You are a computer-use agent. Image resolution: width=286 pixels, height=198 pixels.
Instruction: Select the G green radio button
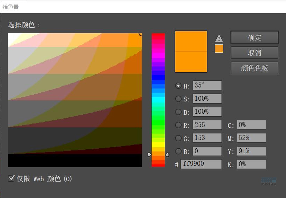pos(178,138)
